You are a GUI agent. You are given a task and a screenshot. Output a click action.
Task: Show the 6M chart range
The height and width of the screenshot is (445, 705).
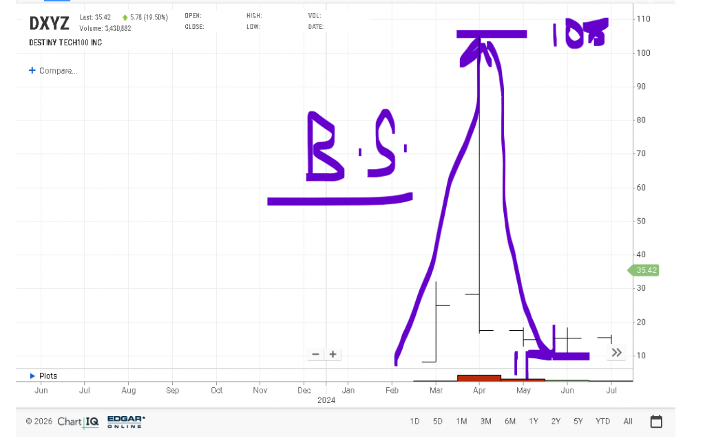coord(509,422)
